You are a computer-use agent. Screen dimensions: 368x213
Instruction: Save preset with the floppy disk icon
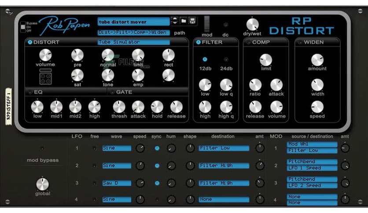point(192,21)
